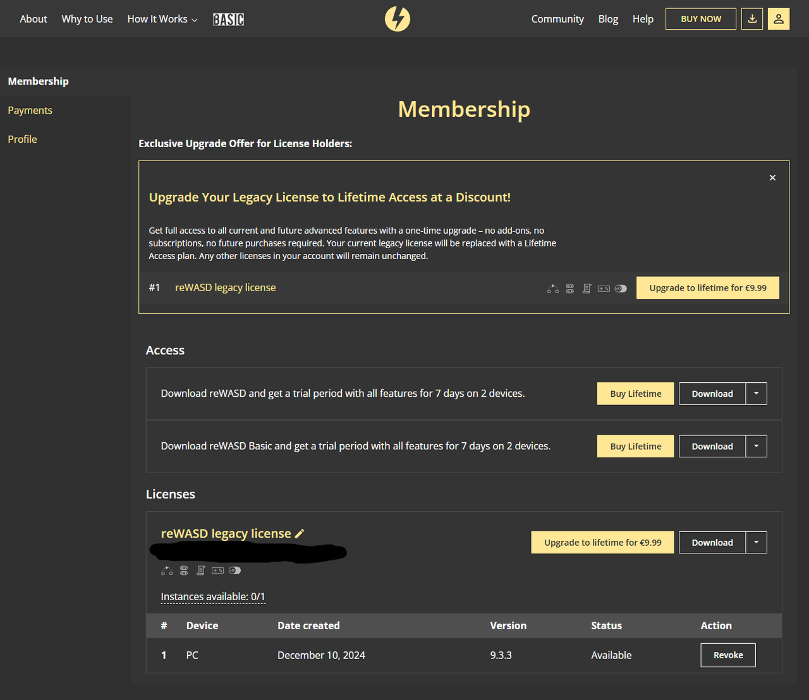809x700 pixels.
Task: Click gamepad icon in upgrade offer row
Action: (604, 289)
